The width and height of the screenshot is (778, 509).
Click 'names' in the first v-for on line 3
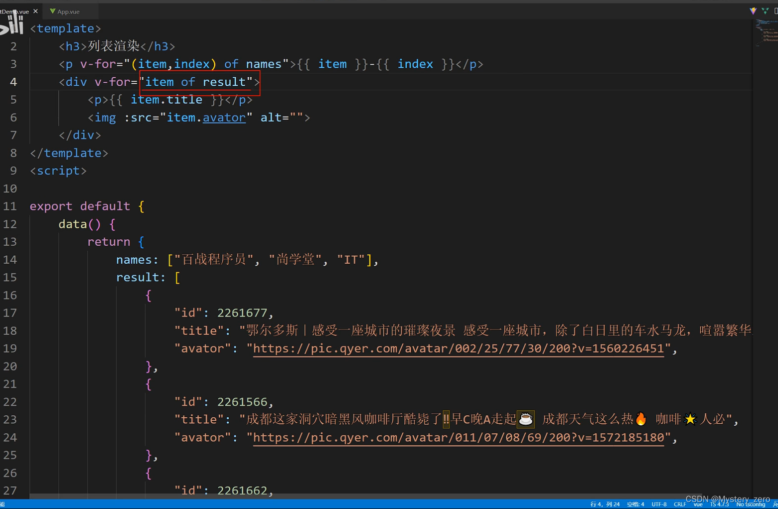(x=264, y=64)
